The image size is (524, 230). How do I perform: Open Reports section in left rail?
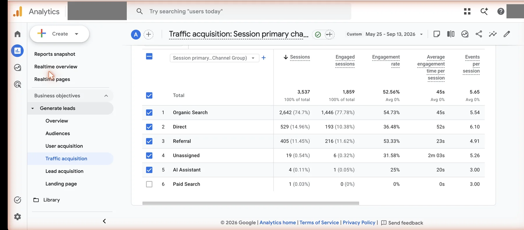(17, 51)
